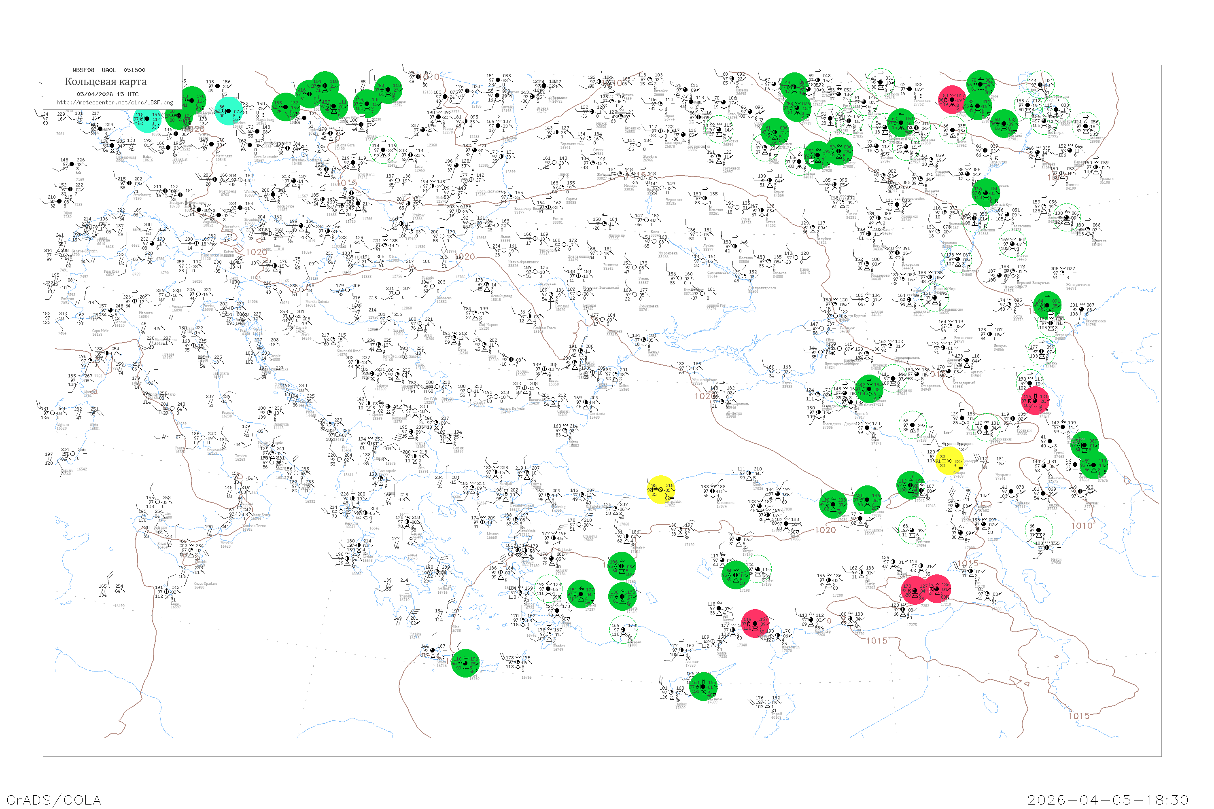Viewport: 1214px width, 809px height.
Task: Click the green marker at Chojnice 12235
Action: pos(388,90)
